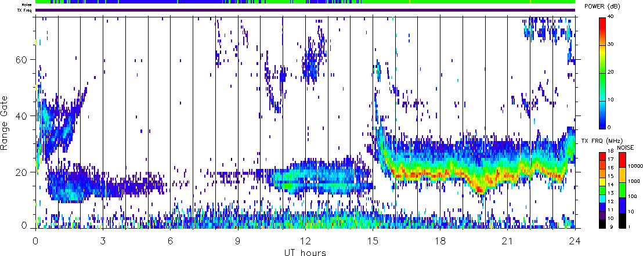Click x-axis tick label 3
Image resolution: width=643 pixels, height=256 pixels.
click(x=103, y=240)
